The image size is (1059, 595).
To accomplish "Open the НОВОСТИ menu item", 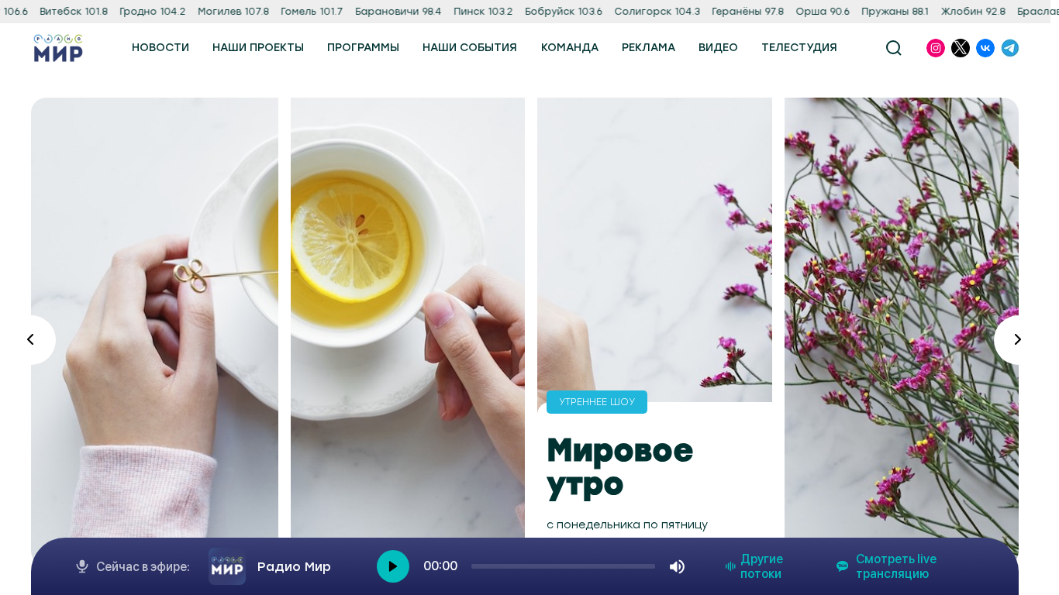I will (160, 47).
